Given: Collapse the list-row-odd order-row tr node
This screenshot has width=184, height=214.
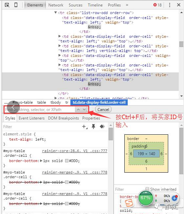Looking at the screenshot, I should [55, 13].
